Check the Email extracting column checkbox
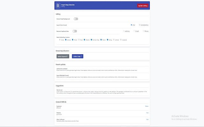This screenshot has height=127, width=204. [79, 40]
